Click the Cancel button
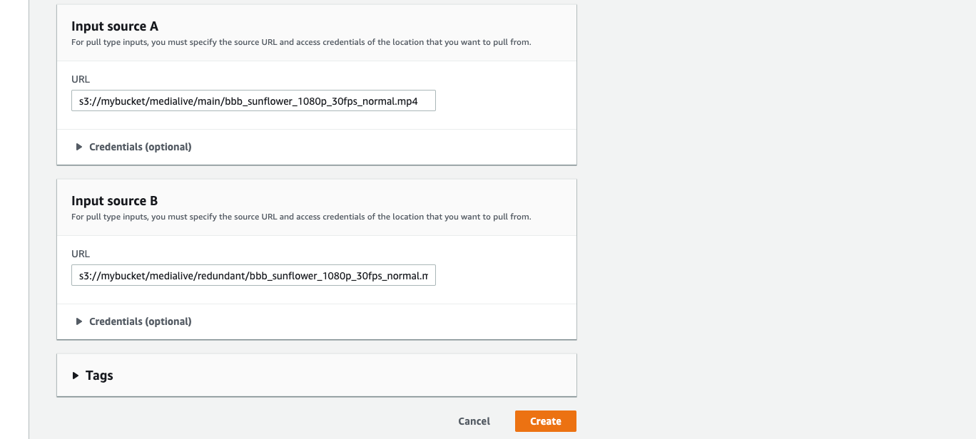976x439 pixels. [474, 421]
